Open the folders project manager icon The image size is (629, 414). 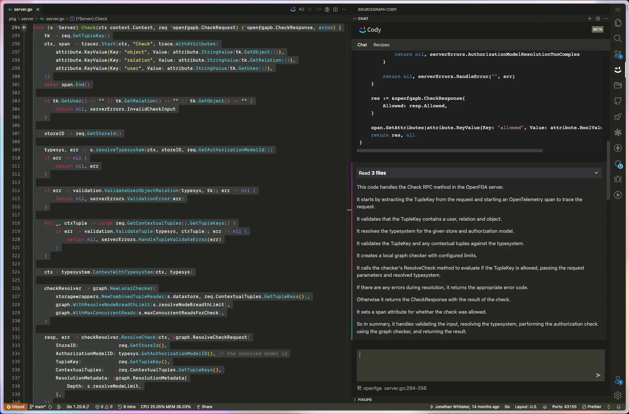pos(618,85)
